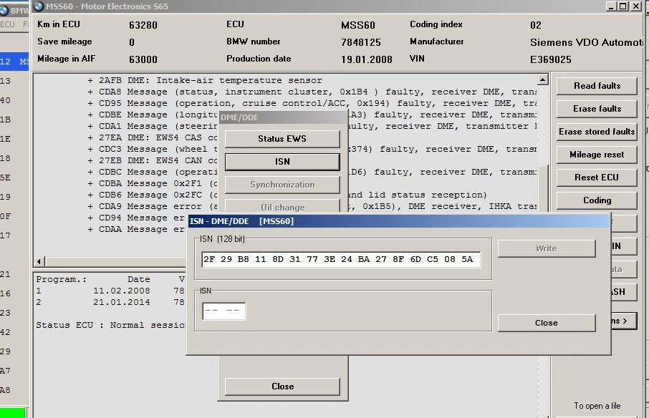Image resolution: width=649 pixels, height=418 pixels.
Task: Select the CD95 Message cruise control fault
Action: pyautogui.click(x=312, y=103)
